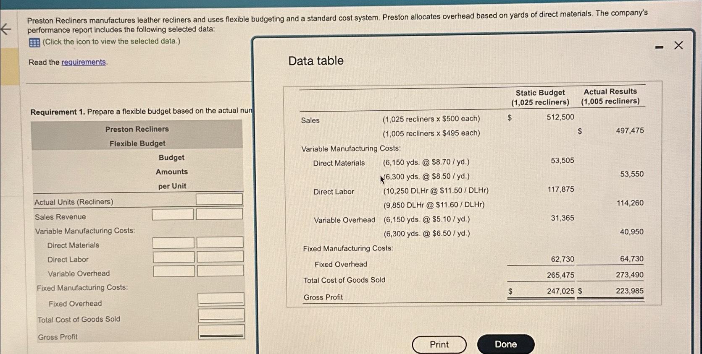Click the Requirement 1 instruction text
Screen dimensions: 702x354
(142, 112)
